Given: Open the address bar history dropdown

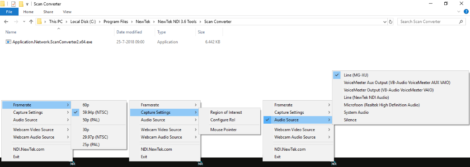Looking at the screenshot, I should pos(385,22).
